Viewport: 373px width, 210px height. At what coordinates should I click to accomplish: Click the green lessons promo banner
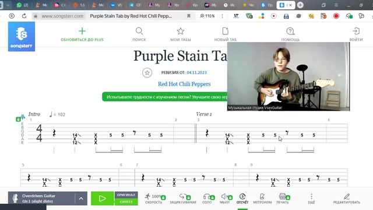click(x=164, y=97)
